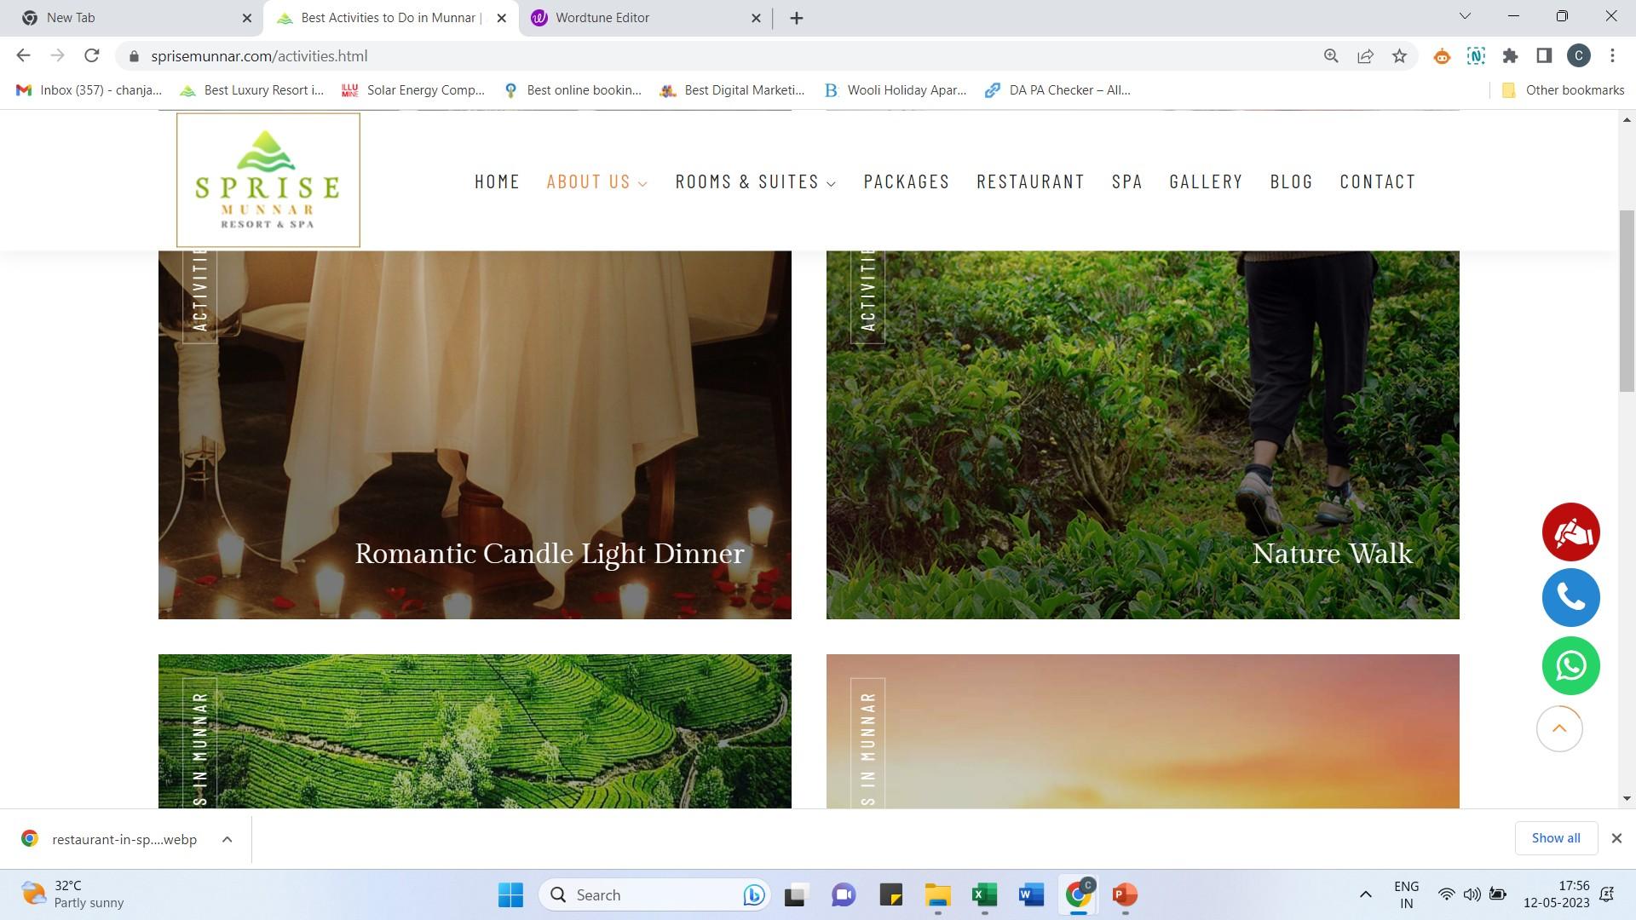
Task: Toggle the browser side panel icon
Action: [x=1543, y=56]
